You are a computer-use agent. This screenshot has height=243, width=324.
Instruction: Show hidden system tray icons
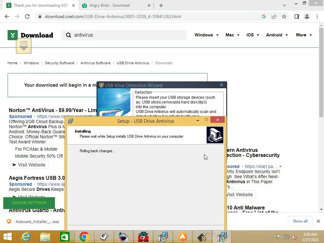tap(271, 237)
